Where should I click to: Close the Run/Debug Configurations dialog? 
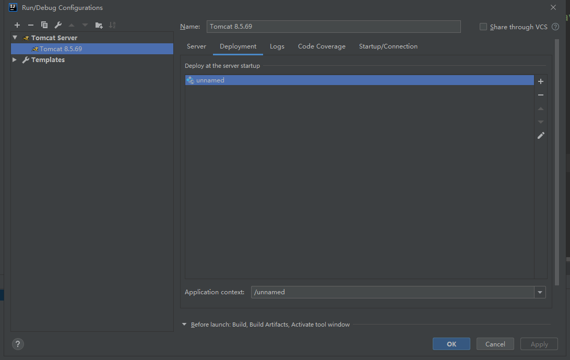pyautogui.click(x=553, y=7)
